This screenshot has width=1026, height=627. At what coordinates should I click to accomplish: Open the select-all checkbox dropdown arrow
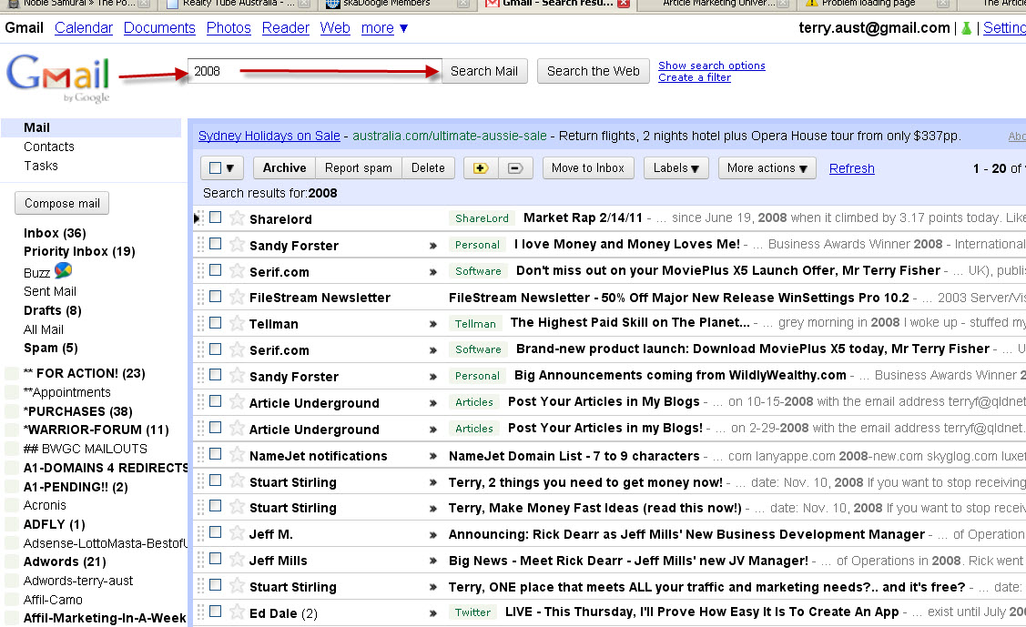click(x=229, y=168)
